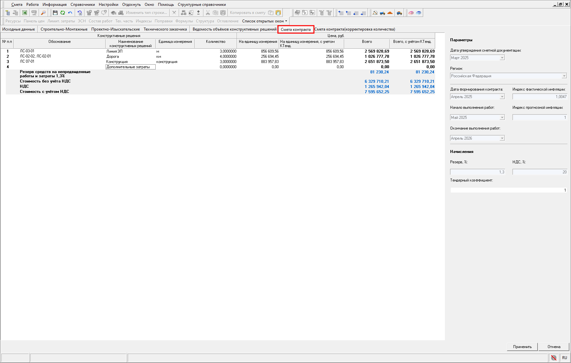Screen dimensions: 571x363
Task: Save using the floppy disk icon
Action: pyautogui.click(x=55, y=13)
